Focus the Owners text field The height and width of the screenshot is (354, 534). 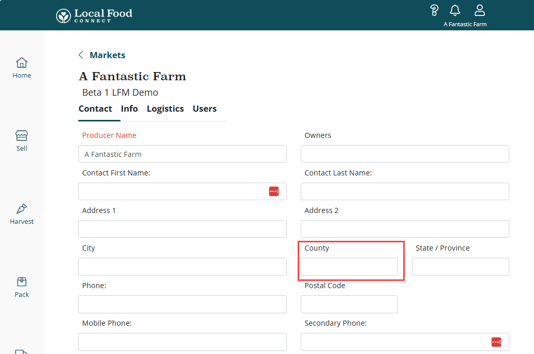(405, 154)
